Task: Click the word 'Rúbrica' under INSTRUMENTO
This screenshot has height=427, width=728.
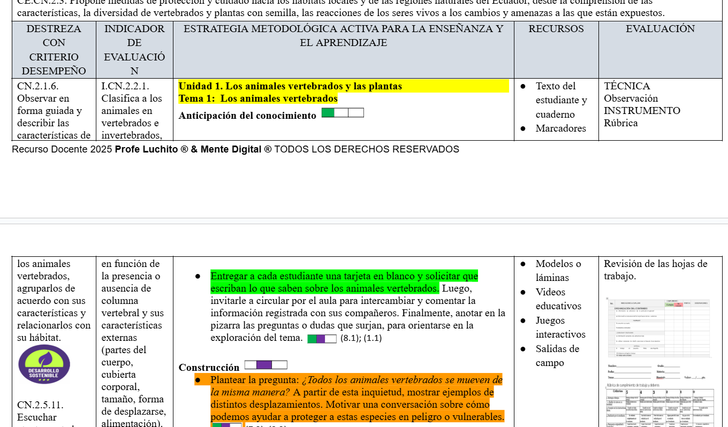Action: coord(621,123)
